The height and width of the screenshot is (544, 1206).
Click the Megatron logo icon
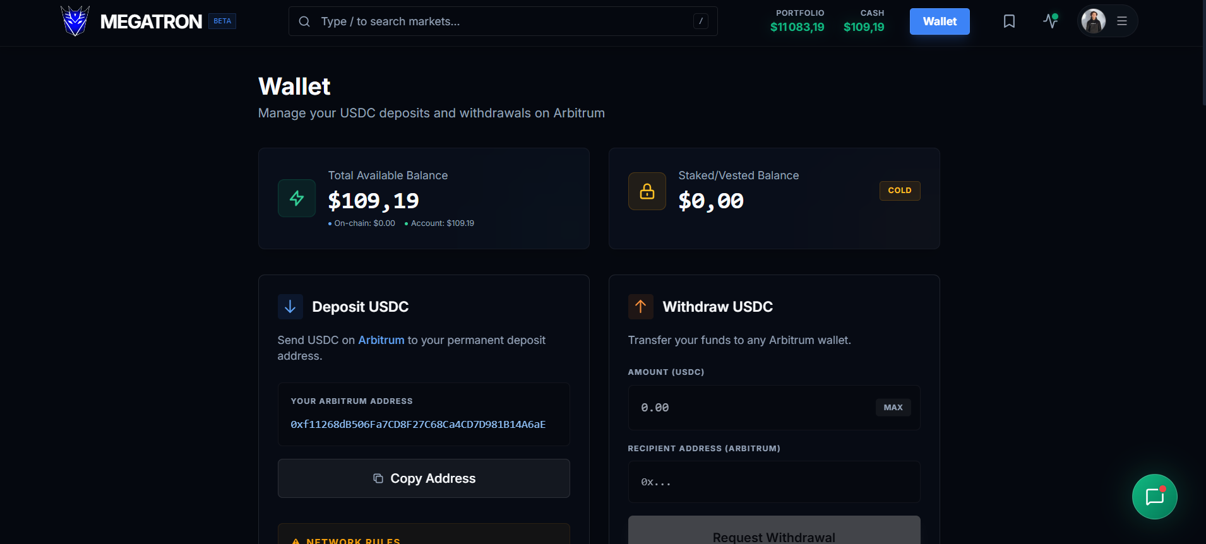pyautogui.click(x=75, y=21)
